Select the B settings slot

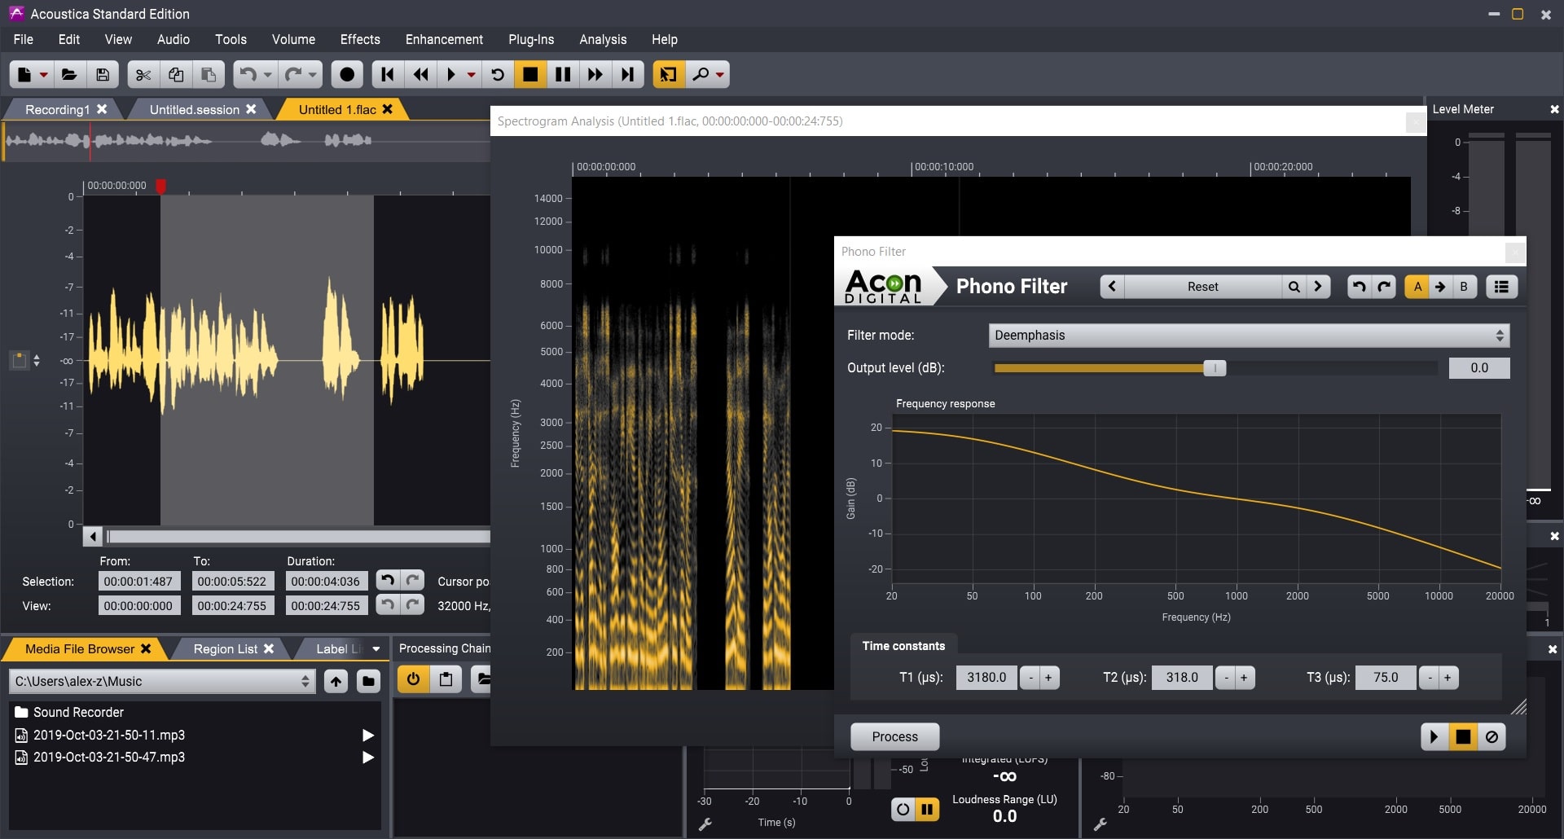[x=1464, y=287]
